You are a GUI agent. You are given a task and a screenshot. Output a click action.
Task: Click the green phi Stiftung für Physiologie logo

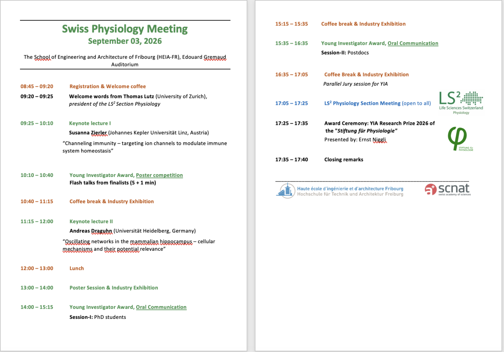point(458,138)
